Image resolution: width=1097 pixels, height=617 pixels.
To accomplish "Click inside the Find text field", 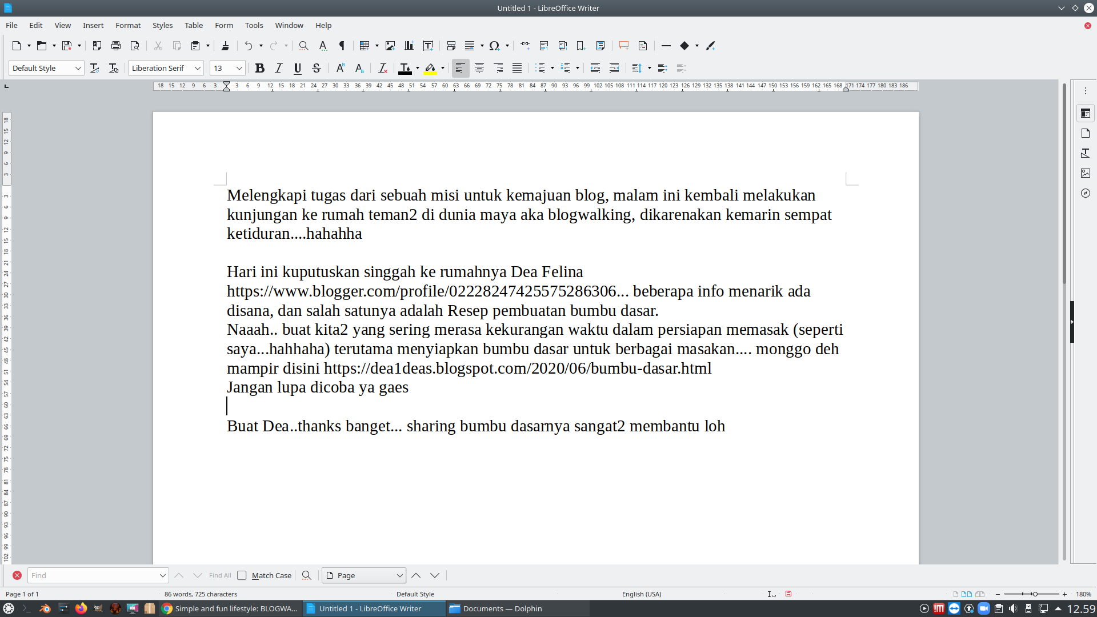I will click(91, 575).
